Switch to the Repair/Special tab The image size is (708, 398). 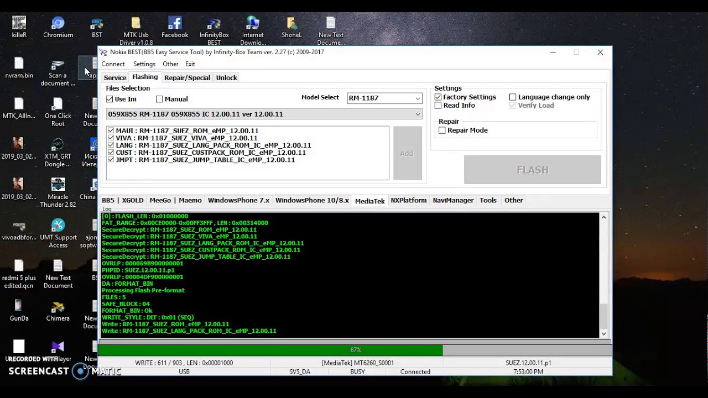pos(187,78)
